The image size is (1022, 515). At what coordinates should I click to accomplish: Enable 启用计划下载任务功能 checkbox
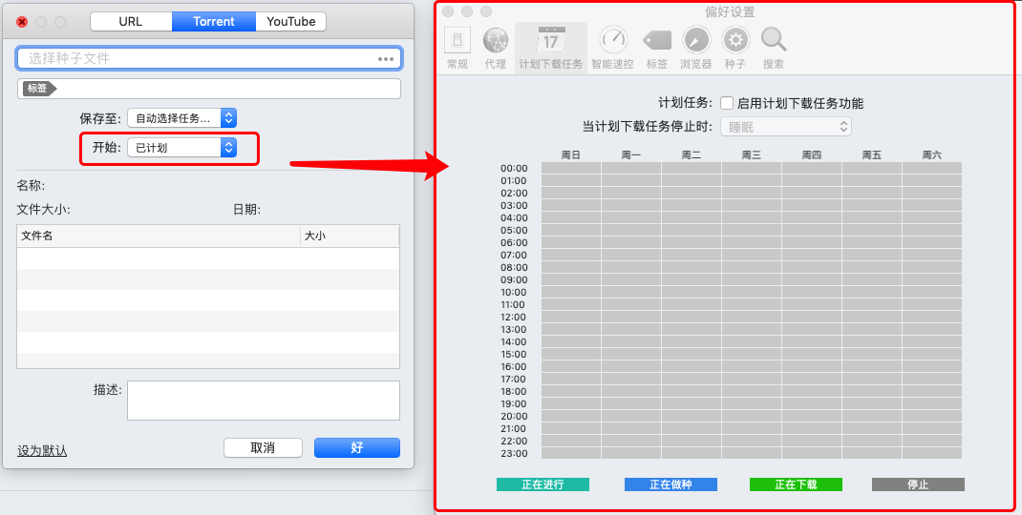point(727,103)
